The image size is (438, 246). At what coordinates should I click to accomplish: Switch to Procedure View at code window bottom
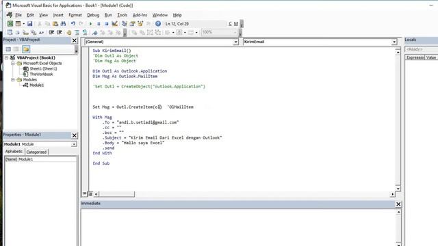84,193
